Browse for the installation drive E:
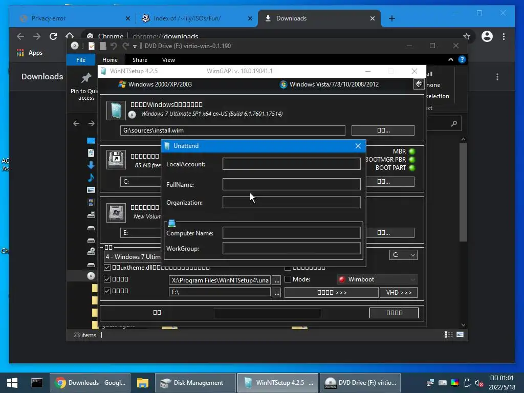 [390, 233]
